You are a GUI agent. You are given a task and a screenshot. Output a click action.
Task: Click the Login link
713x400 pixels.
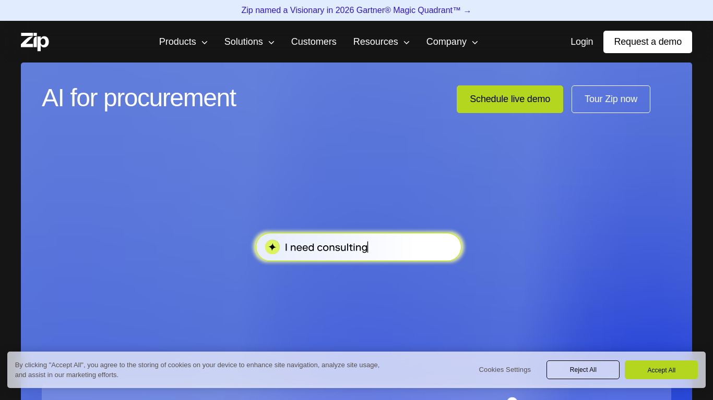pos(581,42)
